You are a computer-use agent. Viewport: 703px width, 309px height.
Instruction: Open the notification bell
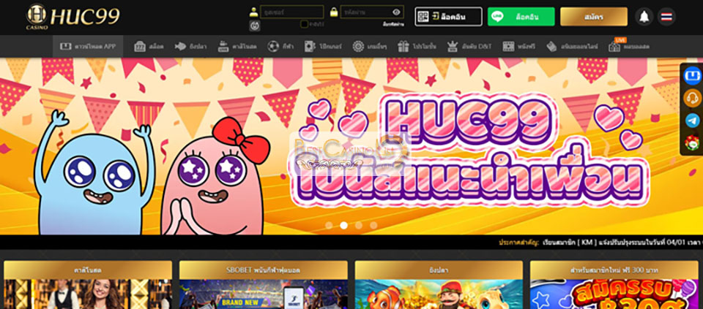(644, 17)
